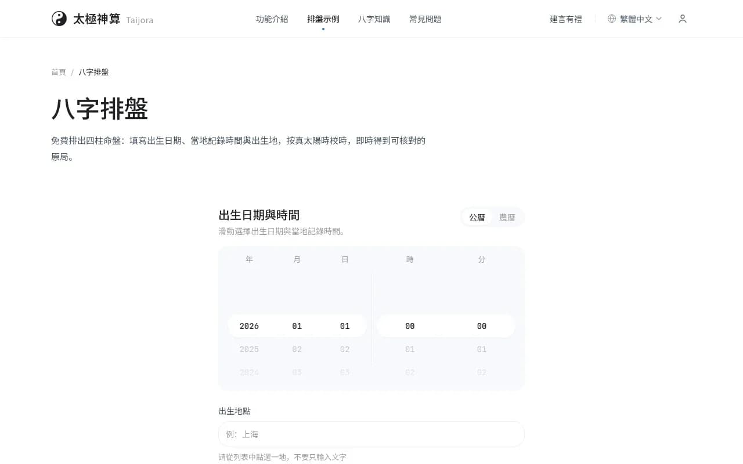Click the 日 column header
Image resolution: width=743 pixels, height=464 pixels.
[x=345, y=259]
